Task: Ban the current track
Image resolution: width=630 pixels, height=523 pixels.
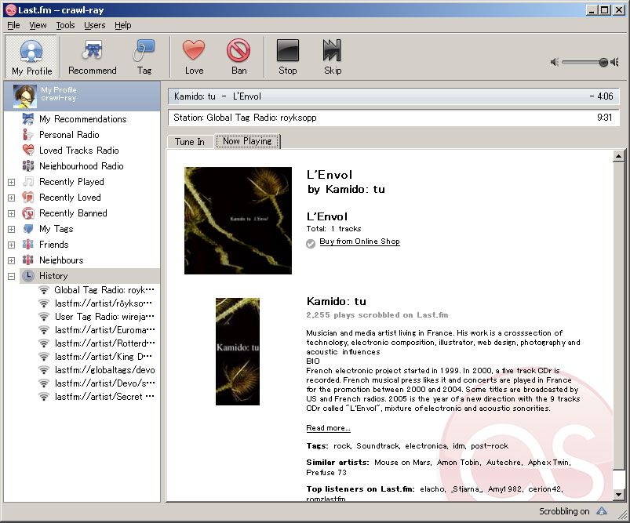Action: coord(239,56)
